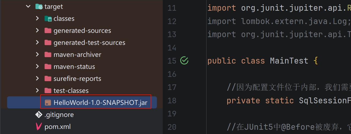Screen dimensions: 351x134
Task: Expand the maven-status folder
Action: (37, 67)
